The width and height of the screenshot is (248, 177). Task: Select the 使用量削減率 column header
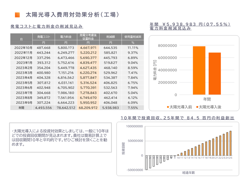(133, 37)
